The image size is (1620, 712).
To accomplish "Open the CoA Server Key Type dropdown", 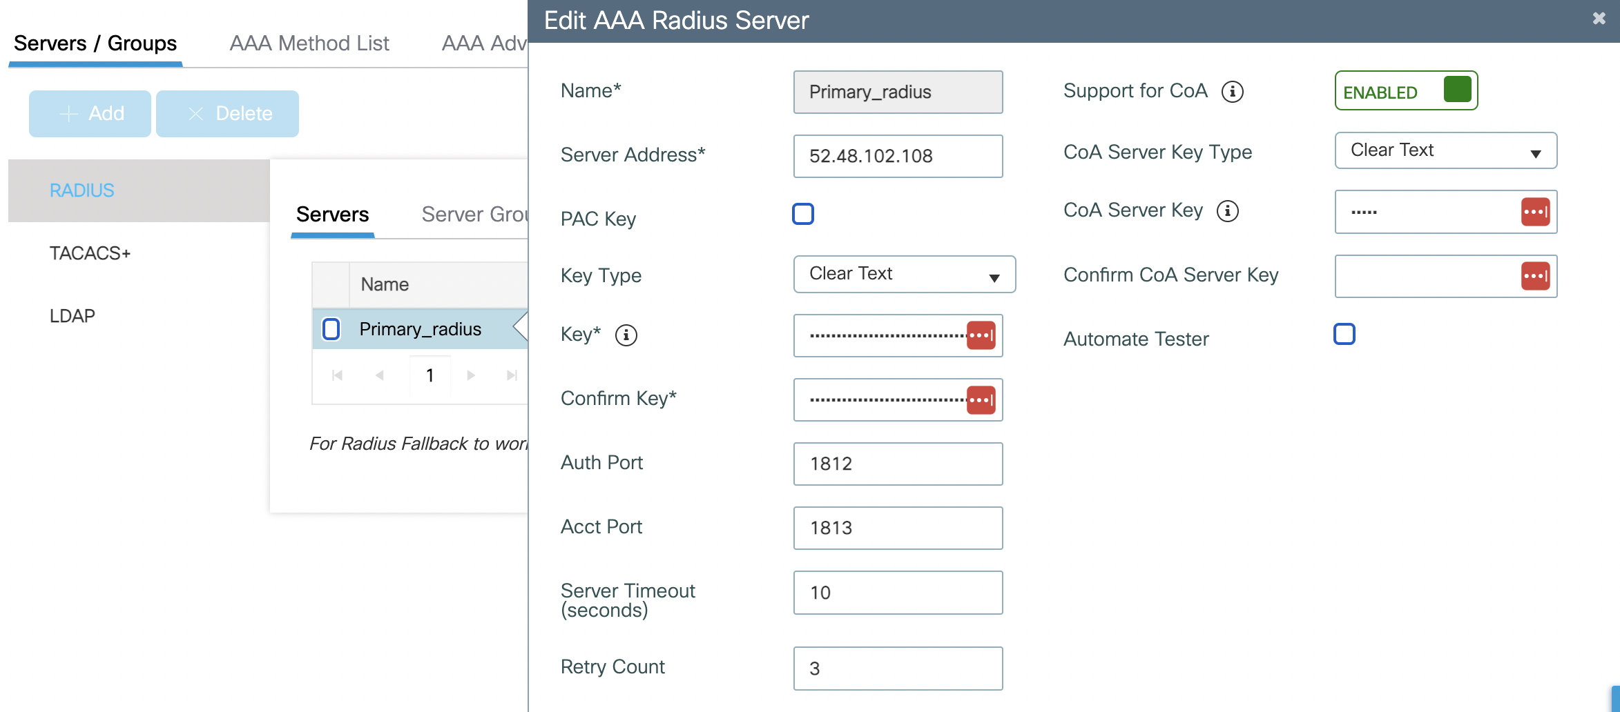I will point(1446,150).
